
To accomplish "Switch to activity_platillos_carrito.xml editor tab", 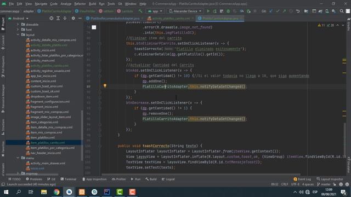I will 171,18.
